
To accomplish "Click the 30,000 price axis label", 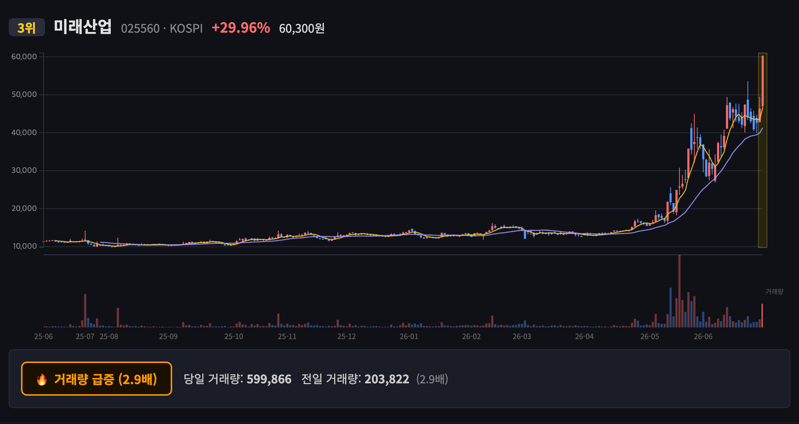I will click(x=24, y=170).
